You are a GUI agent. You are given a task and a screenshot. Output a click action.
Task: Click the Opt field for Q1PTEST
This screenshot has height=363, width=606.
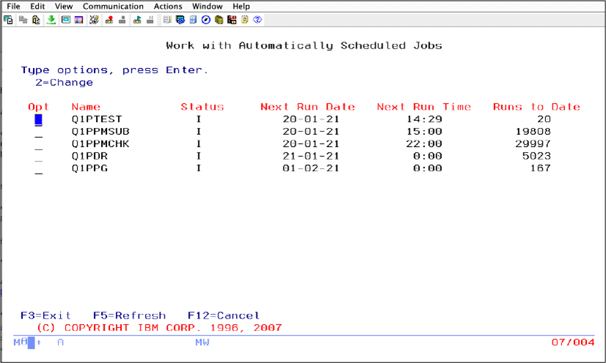(39, 119)
